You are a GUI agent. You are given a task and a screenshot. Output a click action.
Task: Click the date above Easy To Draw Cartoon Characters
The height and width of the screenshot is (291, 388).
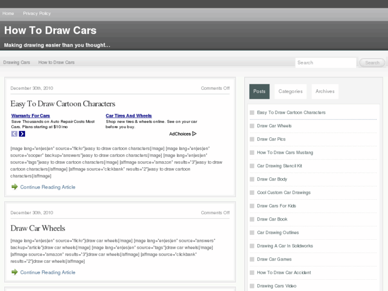coord(31,88)
